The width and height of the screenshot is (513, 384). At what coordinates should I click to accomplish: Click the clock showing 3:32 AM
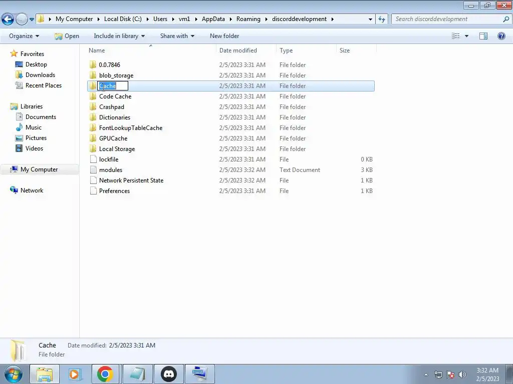click(487, 370)
